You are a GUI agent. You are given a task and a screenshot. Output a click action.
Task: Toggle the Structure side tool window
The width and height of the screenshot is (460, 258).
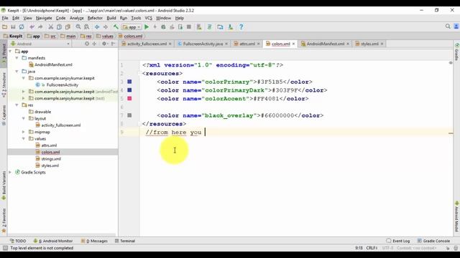coord(4,85)
